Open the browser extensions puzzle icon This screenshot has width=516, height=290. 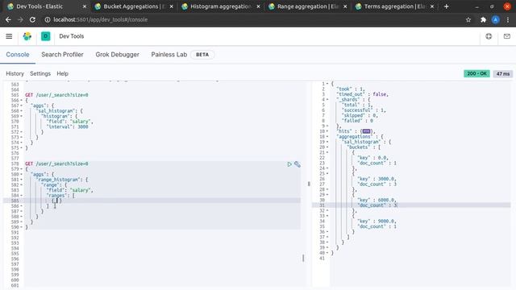click(483, 19)
